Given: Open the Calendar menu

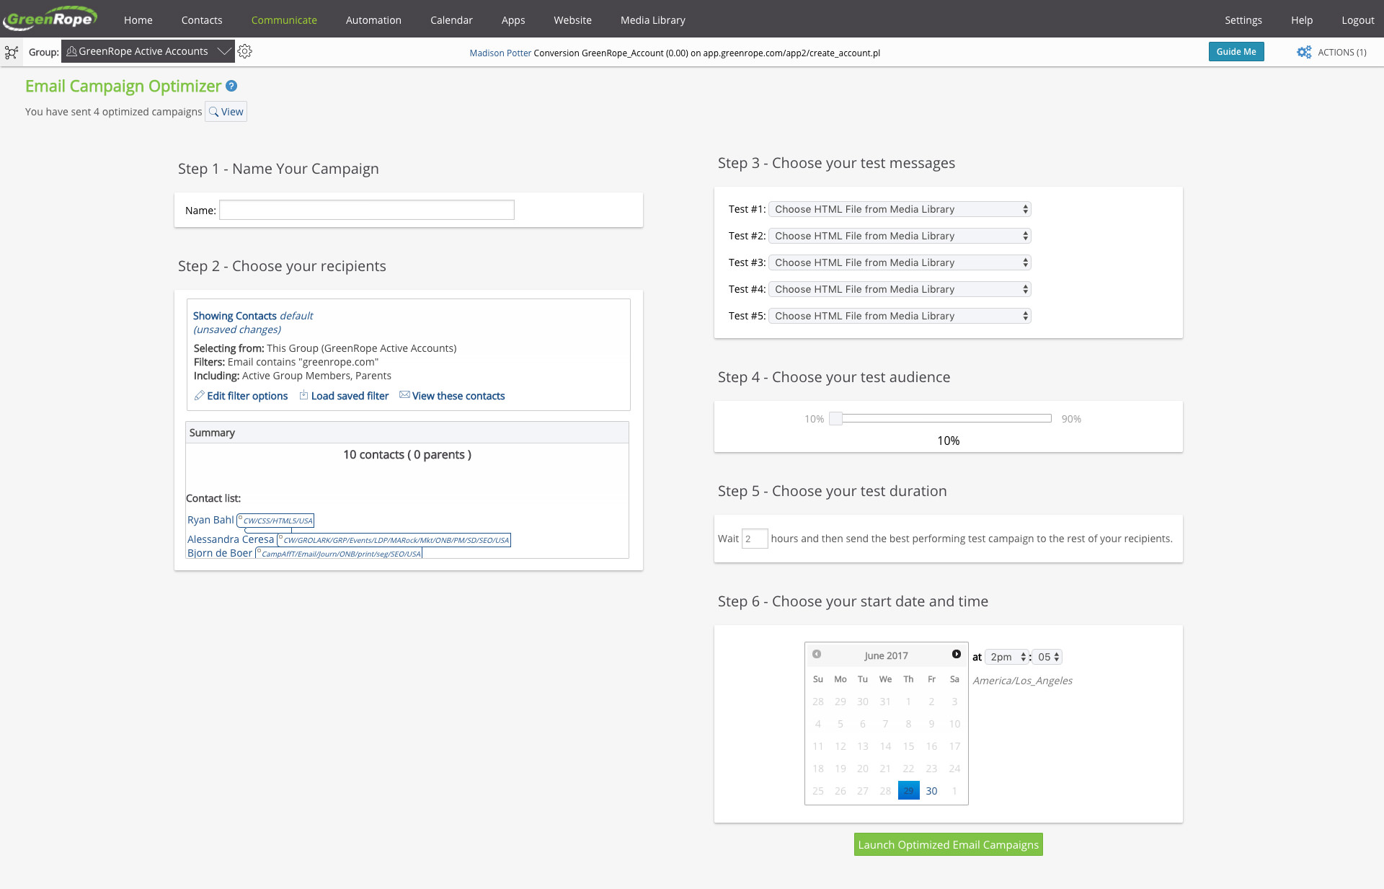Looking at the screenshot, I should point(451,20).
